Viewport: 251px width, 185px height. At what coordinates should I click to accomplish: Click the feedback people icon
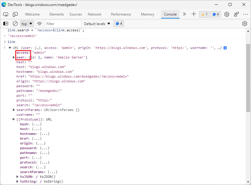(236, 14)
